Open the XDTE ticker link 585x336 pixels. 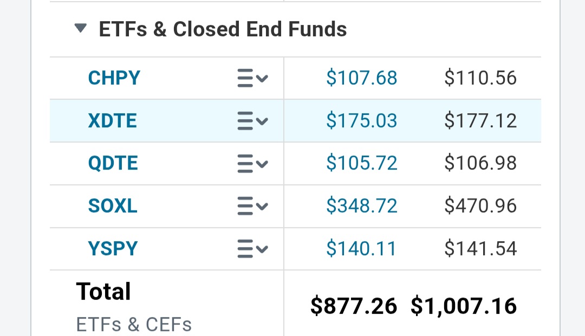pyautogui.click(x=112, y=121)
